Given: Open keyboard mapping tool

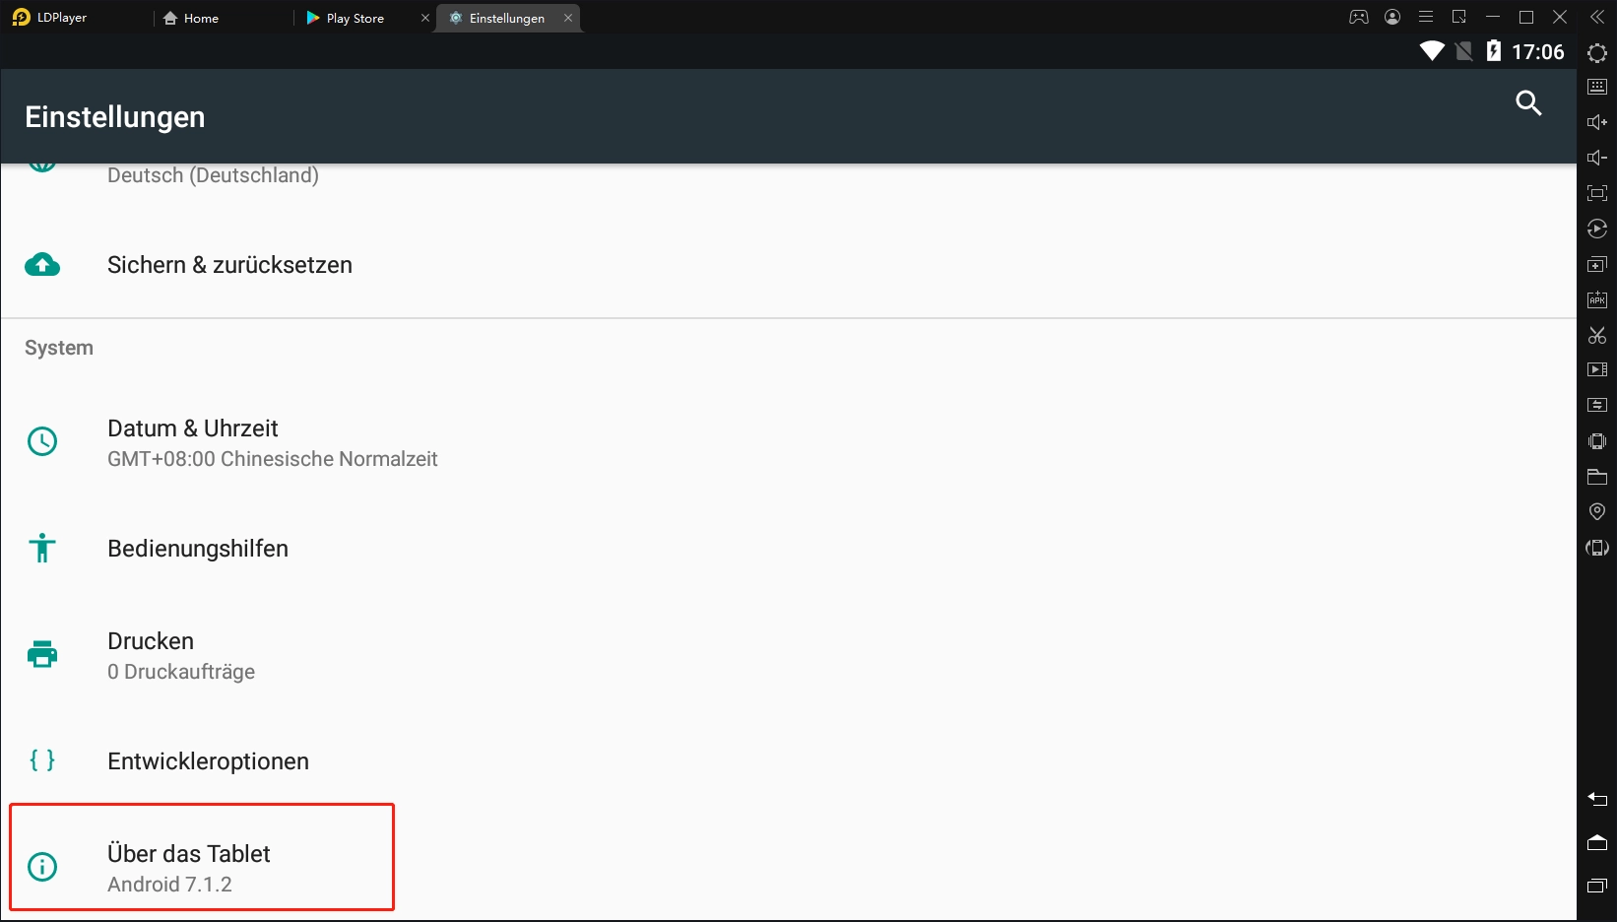Looking at the screenshot, I should tap(1597, 87).
